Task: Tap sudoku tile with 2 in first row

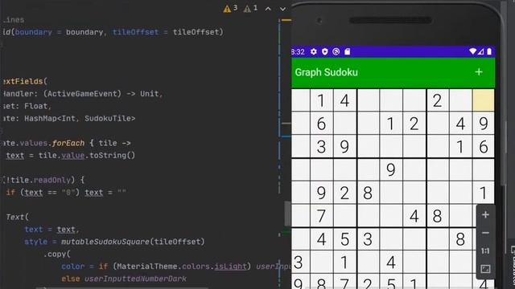Action: click(x=437, y=100)
